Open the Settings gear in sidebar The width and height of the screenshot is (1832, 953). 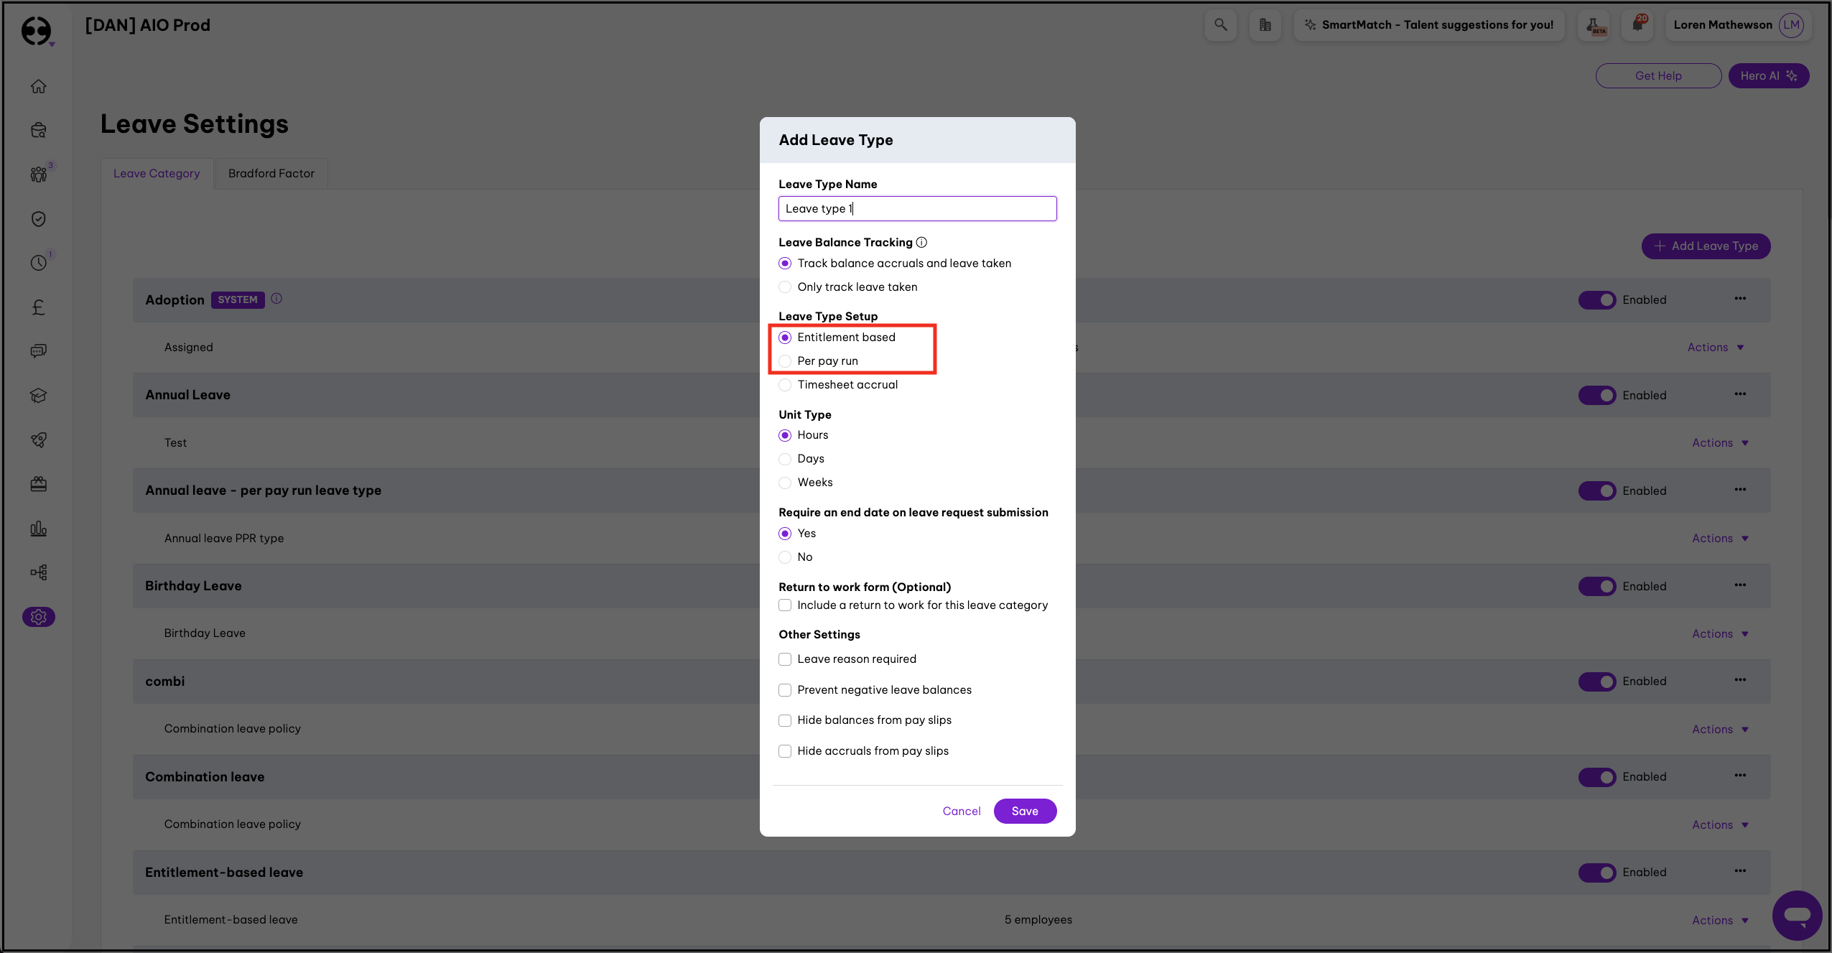[x=39, y=617]
